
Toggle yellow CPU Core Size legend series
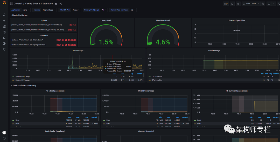click(157, 80)
